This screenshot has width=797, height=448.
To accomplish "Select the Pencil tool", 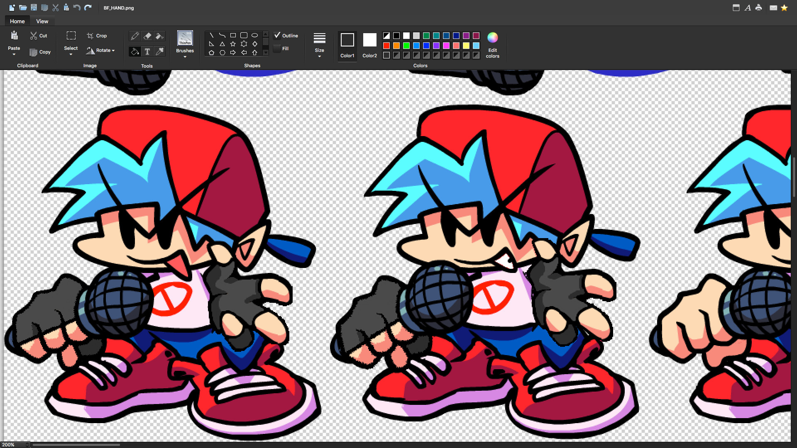I will pyautogui.click(x=134, y=36).
